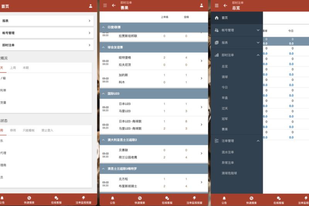Click the user profile icon in 首页 header
The image size is (309, 206).
pyautogui.click(x=91, y=6)
